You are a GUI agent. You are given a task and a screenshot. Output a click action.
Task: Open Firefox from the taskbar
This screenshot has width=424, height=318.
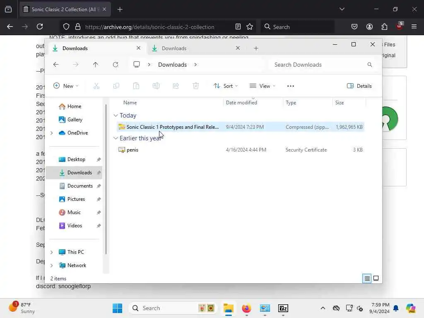click(246, 308)
